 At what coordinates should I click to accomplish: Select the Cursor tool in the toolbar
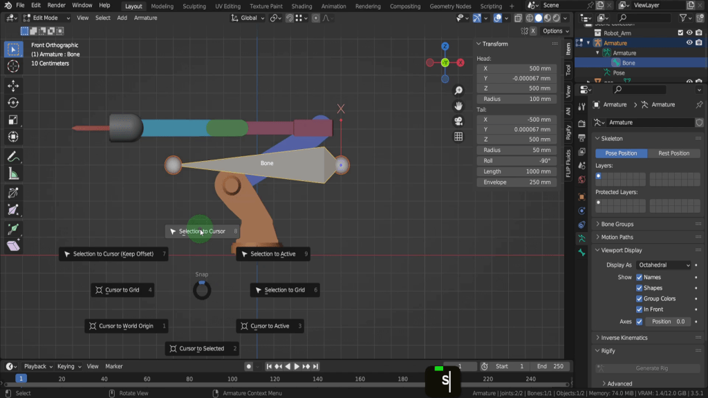[13, 66]
